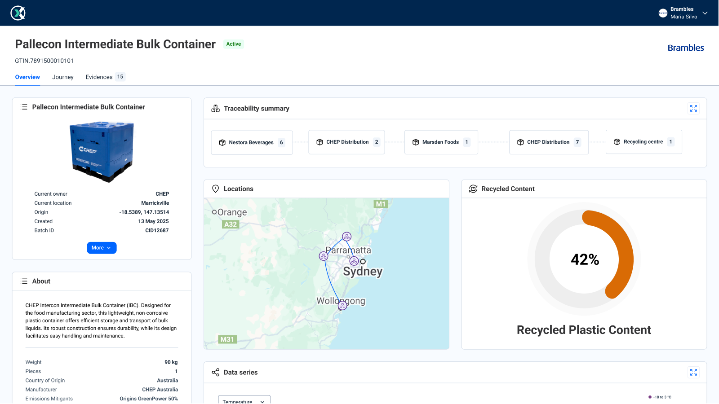Click the Orange town label on map
This screenshot has width=719, height=404.
[232, 212]
